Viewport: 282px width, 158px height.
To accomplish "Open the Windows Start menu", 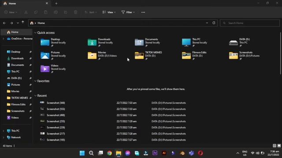I will 82,153.
